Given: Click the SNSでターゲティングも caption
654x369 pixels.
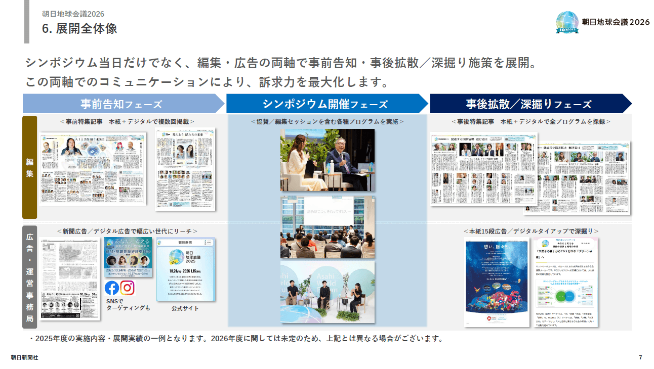Looking at the screenshot, I should pyautogui.click(x=128, y=305).
